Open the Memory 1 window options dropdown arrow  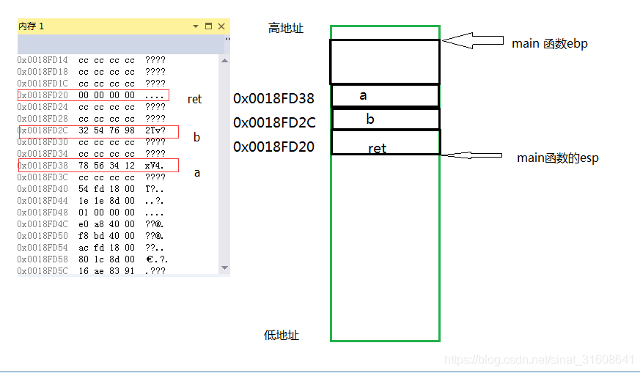point(196,26)
